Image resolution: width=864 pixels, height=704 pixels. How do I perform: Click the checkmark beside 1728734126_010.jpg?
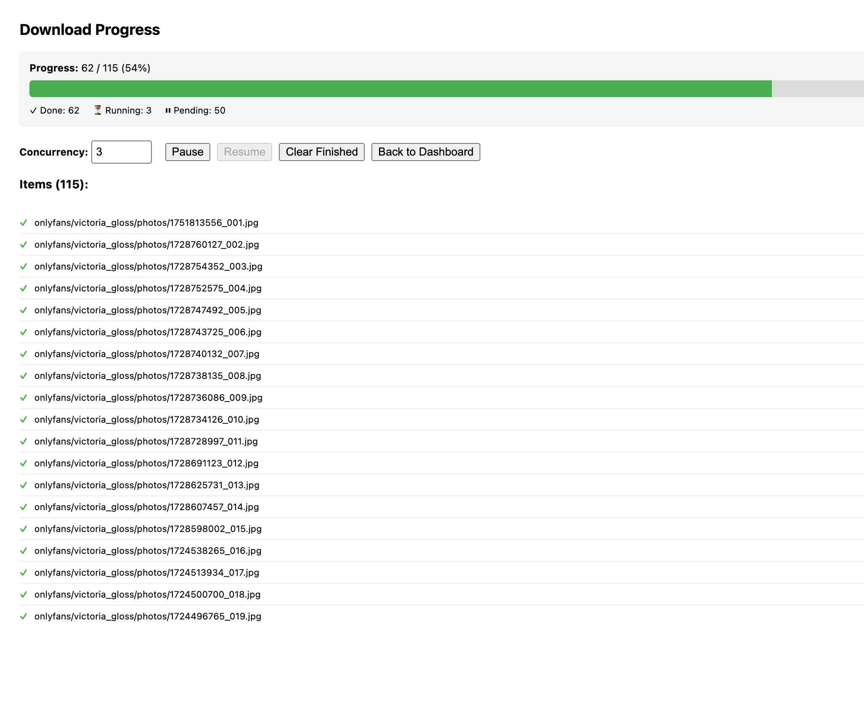(x=24, y=419)
